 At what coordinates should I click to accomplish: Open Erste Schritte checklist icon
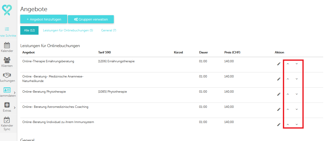pyautogui.click(x=7, y=29)
